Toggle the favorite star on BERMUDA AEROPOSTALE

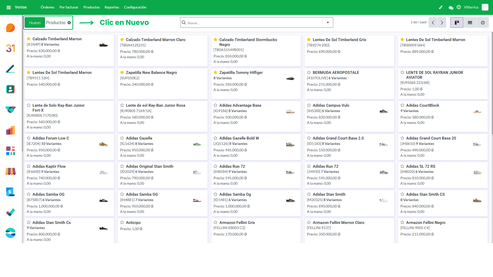309,72
